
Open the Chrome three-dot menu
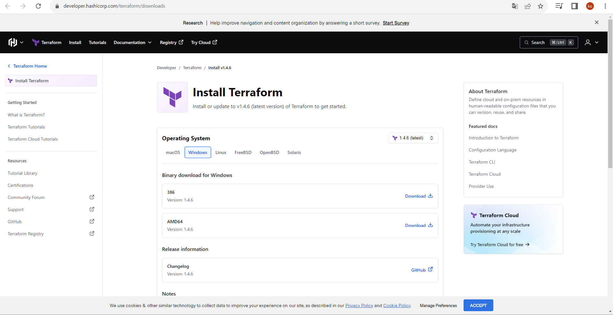(x=605, y=6)
